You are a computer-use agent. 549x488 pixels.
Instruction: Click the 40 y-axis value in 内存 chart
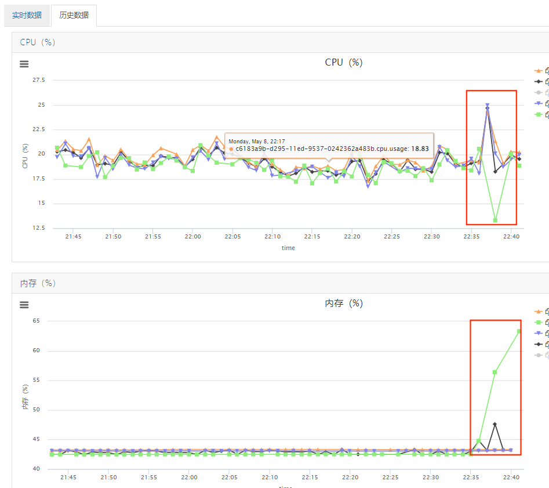tap(36, 469)
